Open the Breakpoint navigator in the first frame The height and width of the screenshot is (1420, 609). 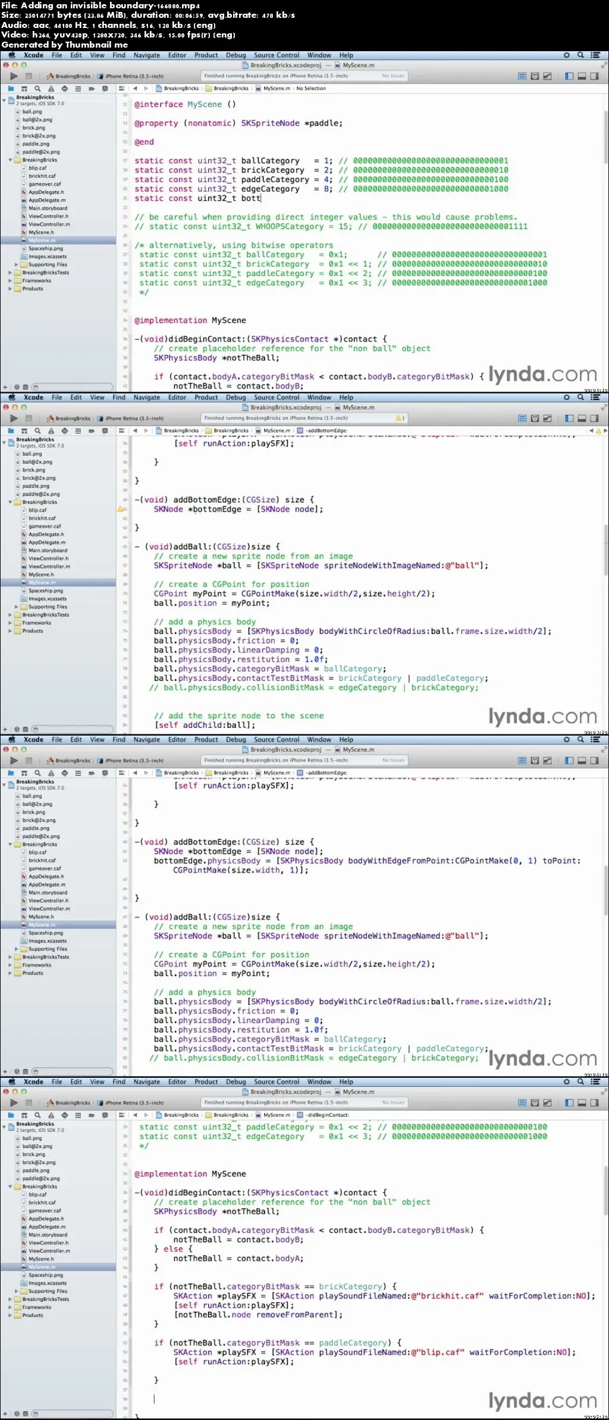click(x=92, y=89)
